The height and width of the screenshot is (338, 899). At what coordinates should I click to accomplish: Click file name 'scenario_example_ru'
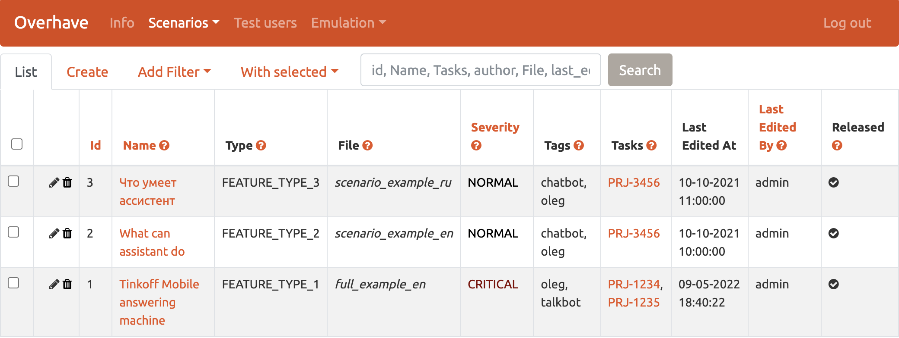click(x=393, y=183)
